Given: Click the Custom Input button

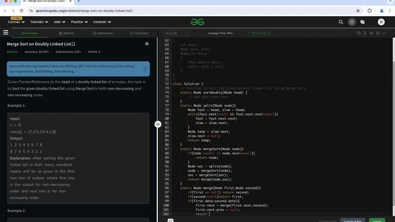Looking at the screenshot, I should (328, 221).
